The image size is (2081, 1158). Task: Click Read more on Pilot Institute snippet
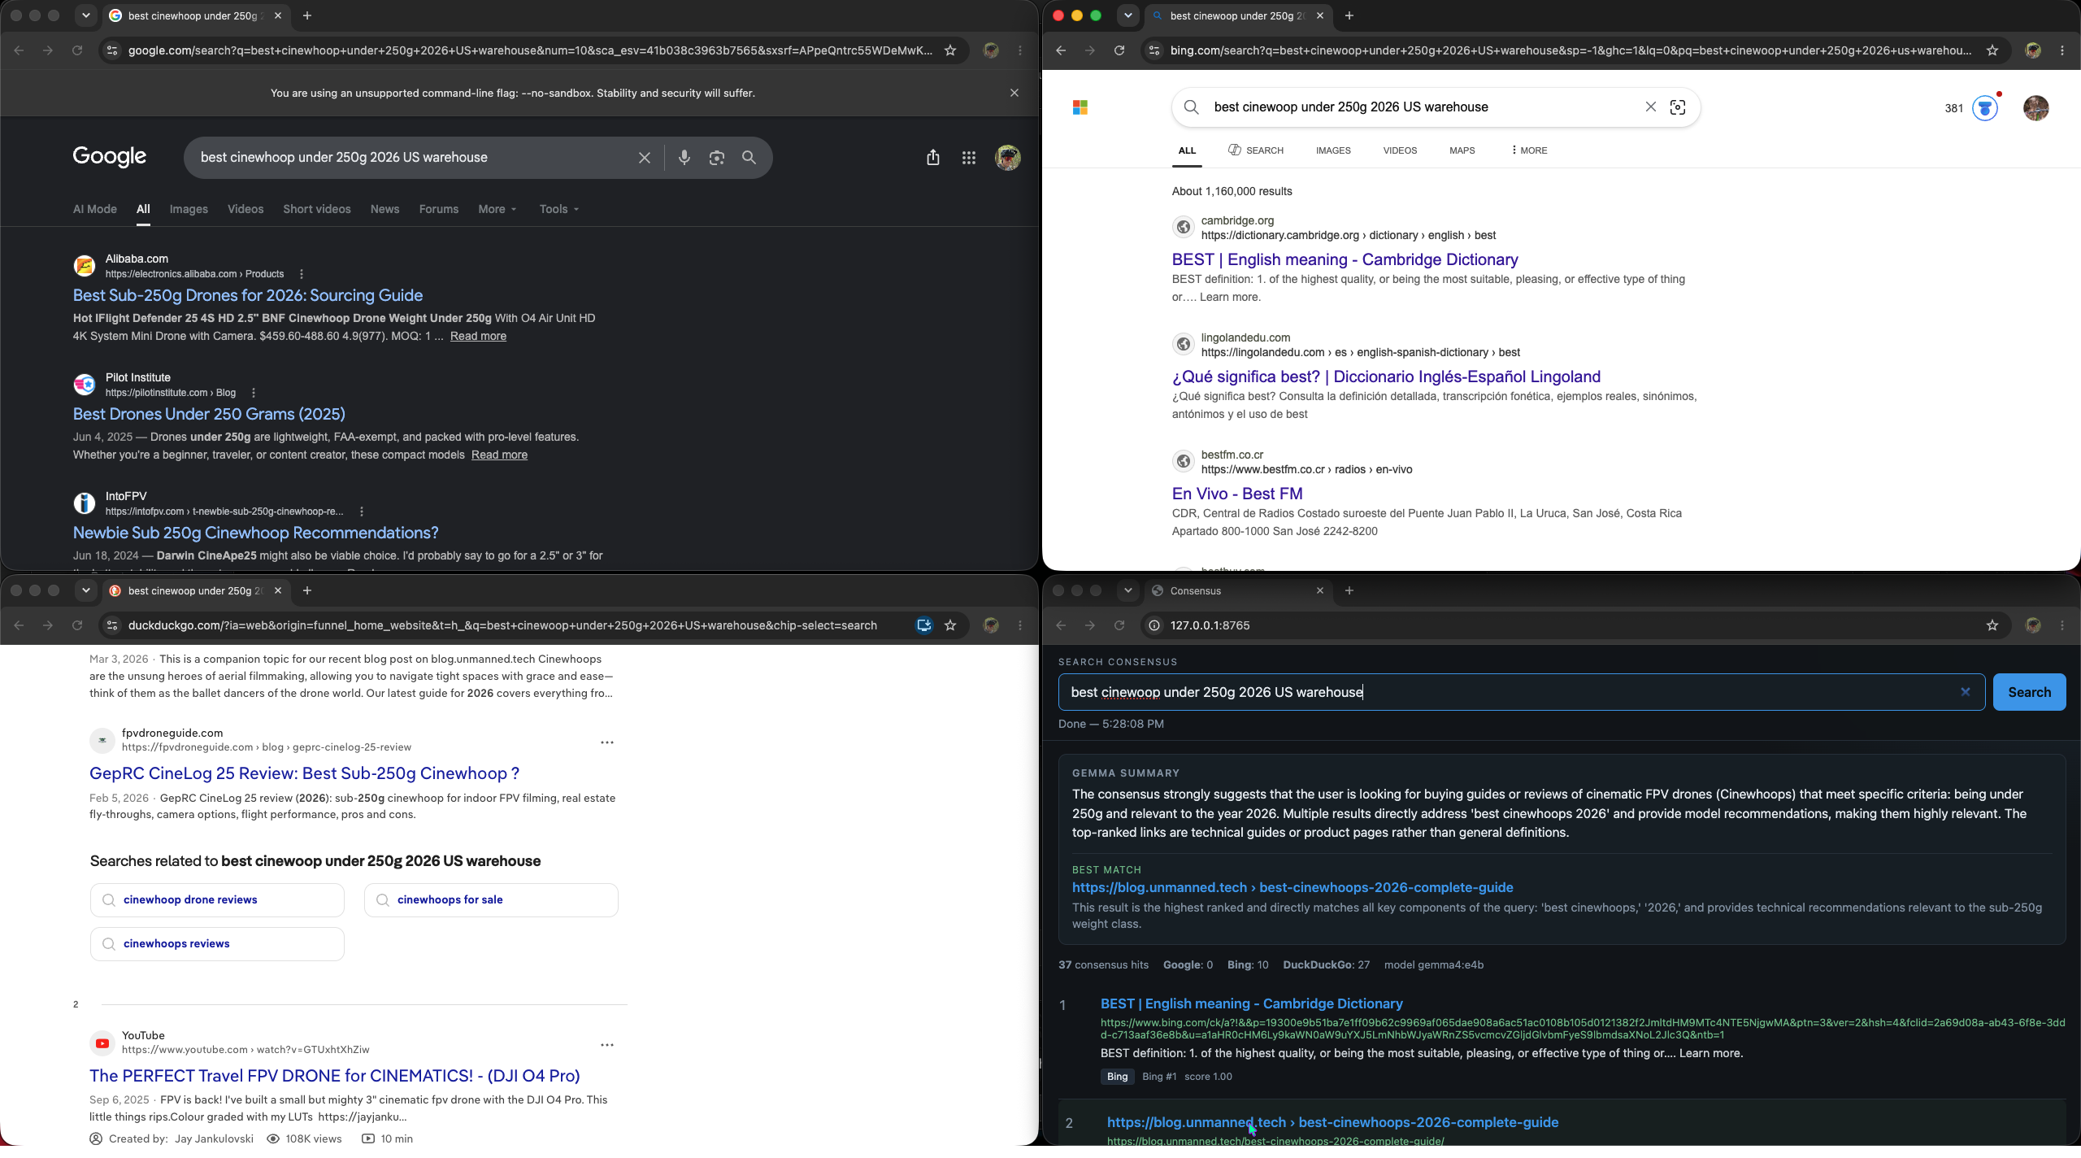click(x=499, y=455)
